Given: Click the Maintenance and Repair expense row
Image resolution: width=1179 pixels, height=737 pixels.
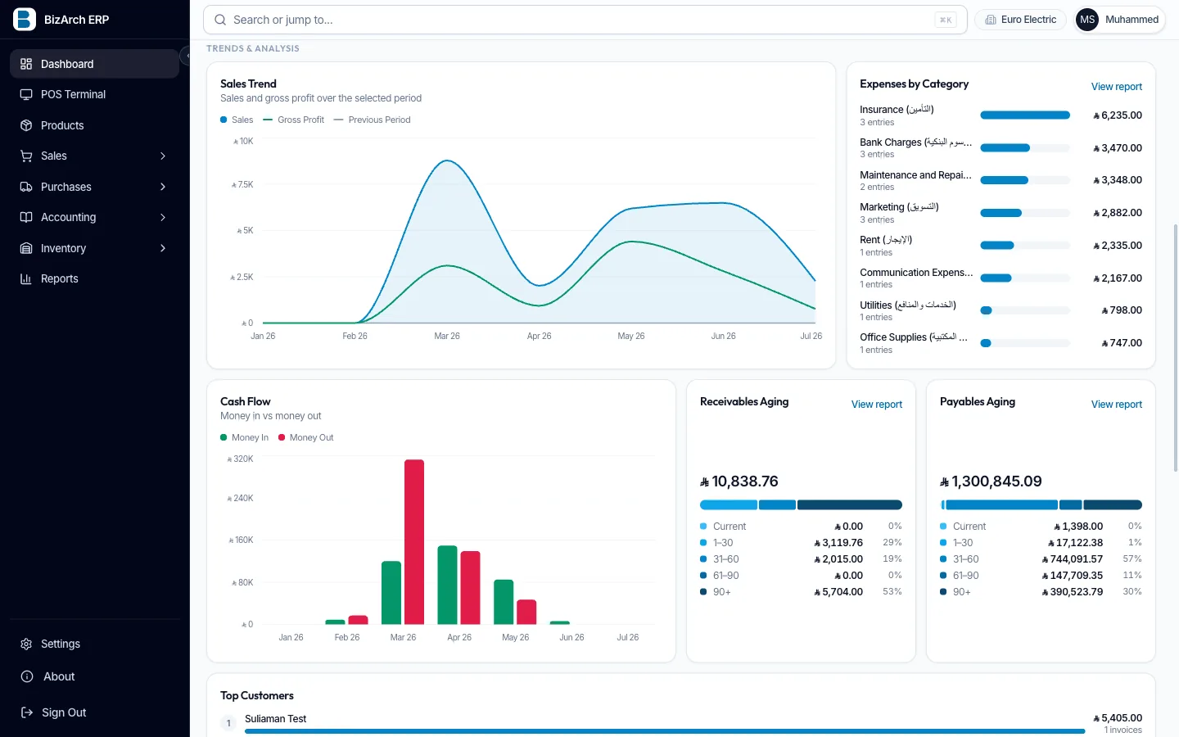Looking at the screenshot, I should tap(1001, 180).
